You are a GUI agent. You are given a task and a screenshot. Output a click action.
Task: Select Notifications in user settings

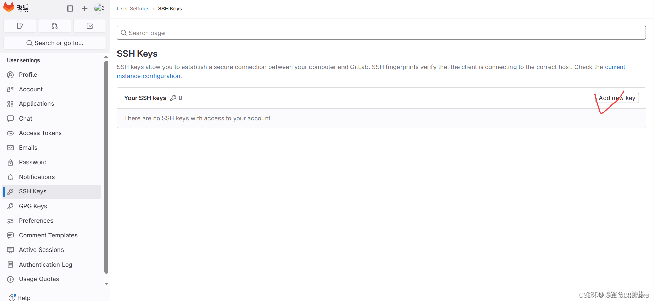click(36, 177)
